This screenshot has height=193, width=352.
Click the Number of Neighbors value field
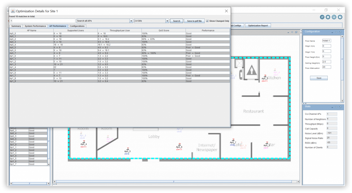coord(332,119)
